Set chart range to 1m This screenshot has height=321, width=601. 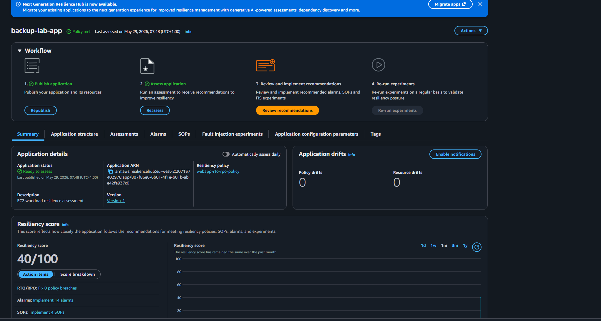click(444, 245)
